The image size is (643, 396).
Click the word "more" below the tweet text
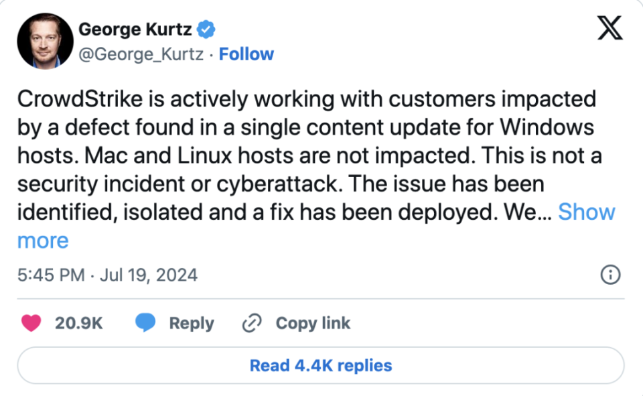43,241
